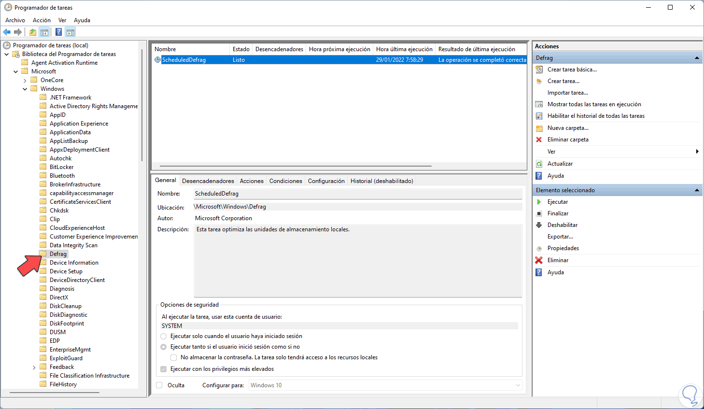This screenshot has width=704, height=409.
Task: Click the Up one level folder icon
Action: point(32,32)
